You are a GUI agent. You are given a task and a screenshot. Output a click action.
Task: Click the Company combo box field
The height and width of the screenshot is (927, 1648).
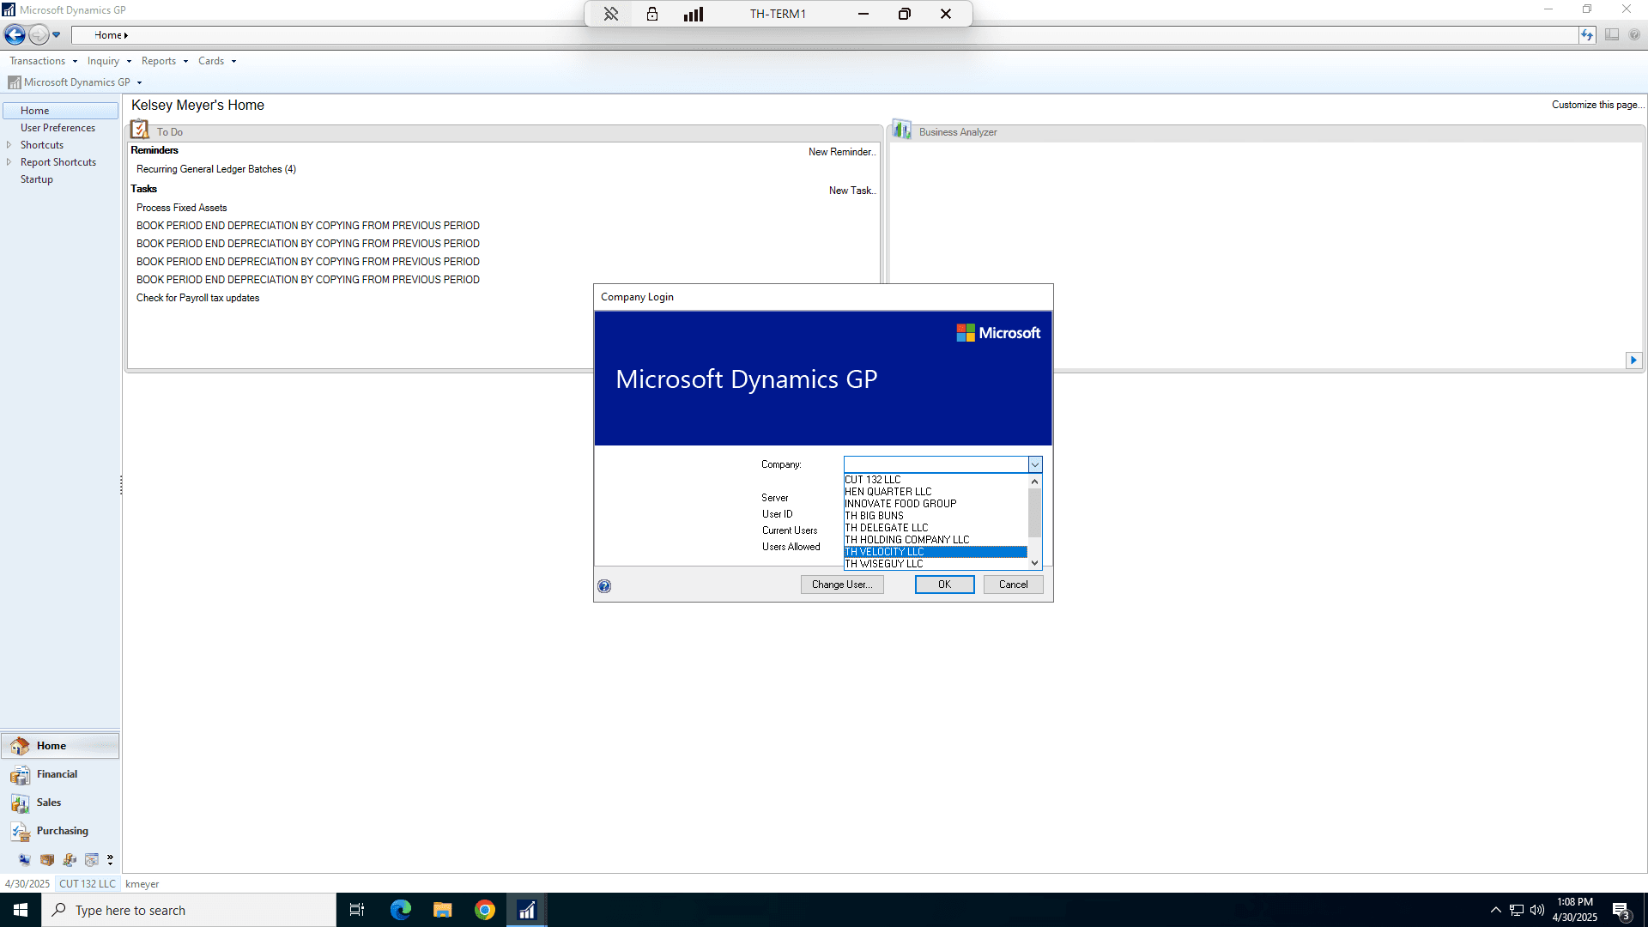pos(936,464)
